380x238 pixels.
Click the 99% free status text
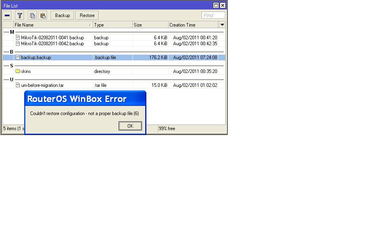pyautogui.click(x=167, y=129)
